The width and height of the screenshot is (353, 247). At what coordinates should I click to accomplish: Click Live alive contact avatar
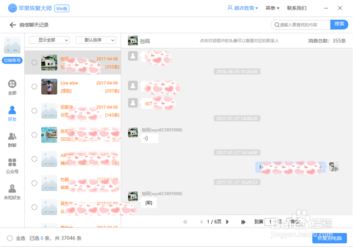tap(49, 86)
